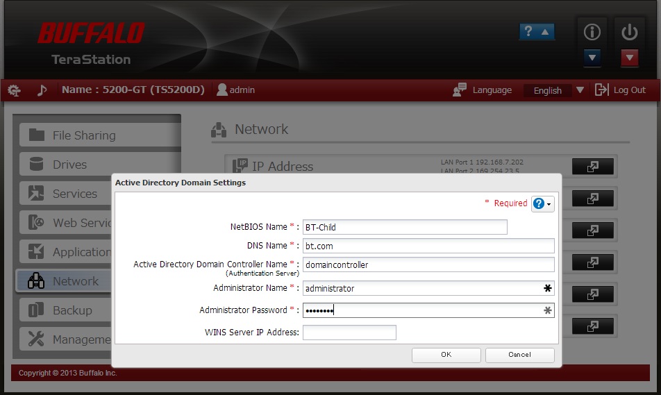Click the Language icon in the red bar

pos(460,90)
